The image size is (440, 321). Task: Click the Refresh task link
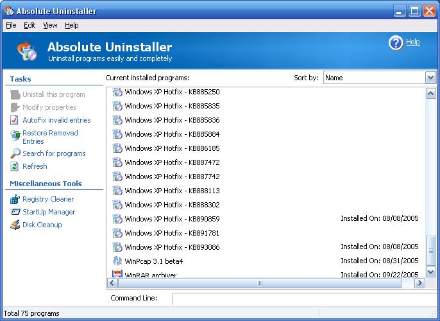point(35,166)
